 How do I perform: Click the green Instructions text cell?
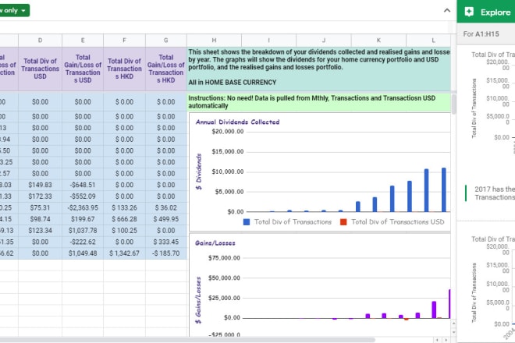pyautogui.click(x=319, y=102)
